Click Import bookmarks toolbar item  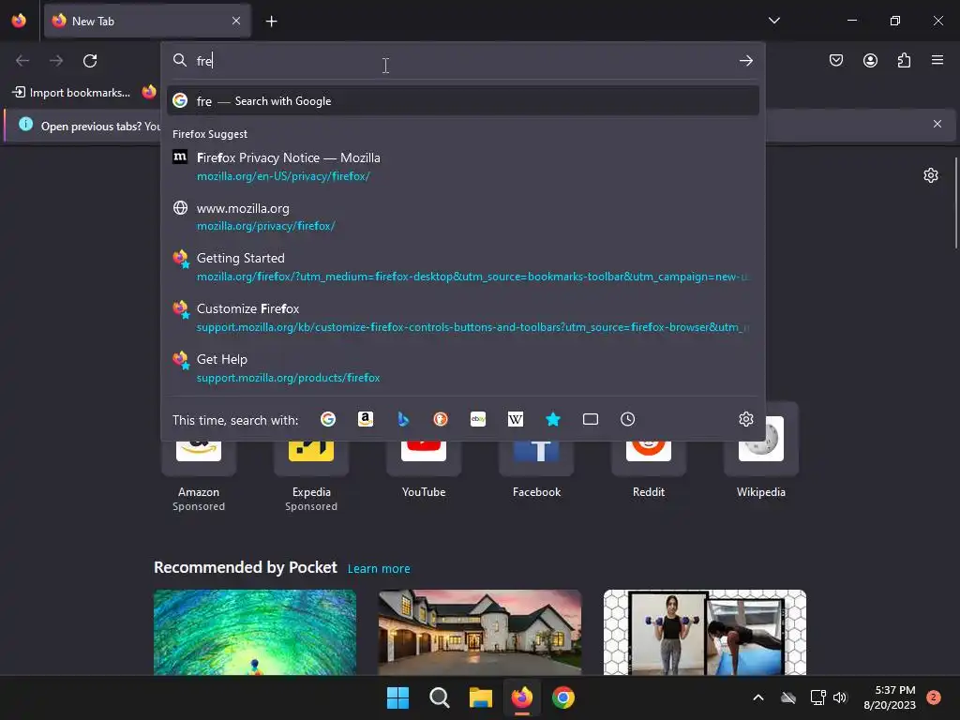[x=71, y=93]
